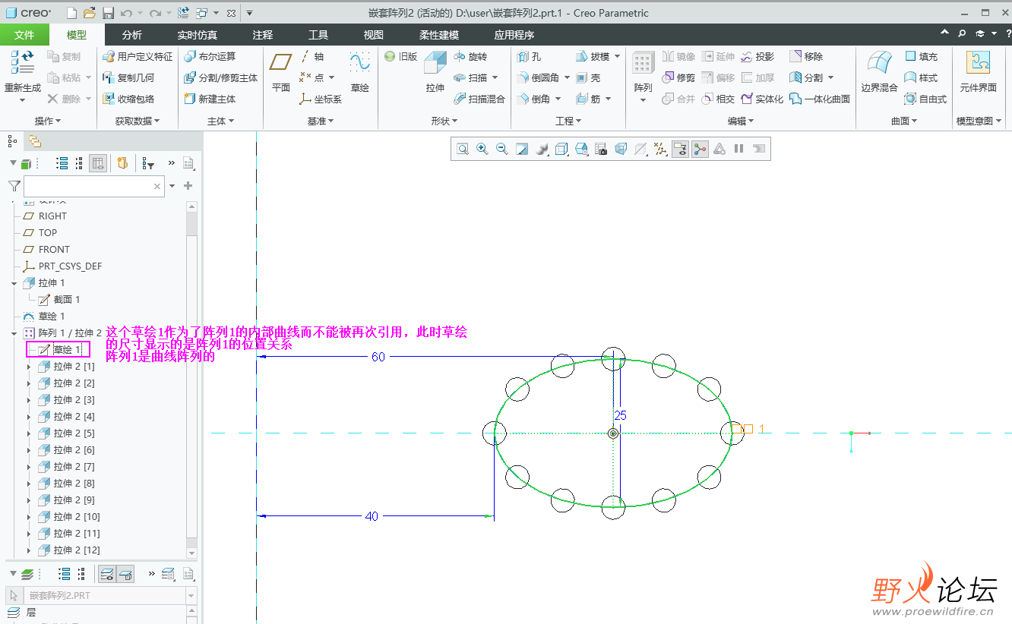This screenshot has height=624, width=1012.
Task: Click Zoom In in the graphics toolbar
Action: click(482, 149)
